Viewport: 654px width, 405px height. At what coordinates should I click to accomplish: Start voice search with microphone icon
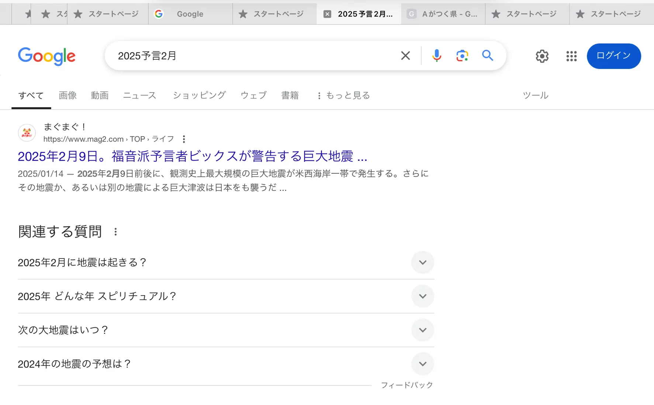point(437,56)
